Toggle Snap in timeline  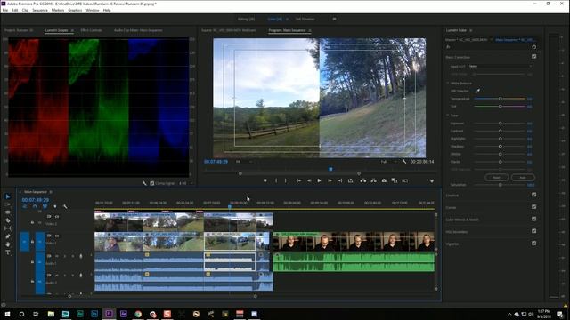[35, 206]
